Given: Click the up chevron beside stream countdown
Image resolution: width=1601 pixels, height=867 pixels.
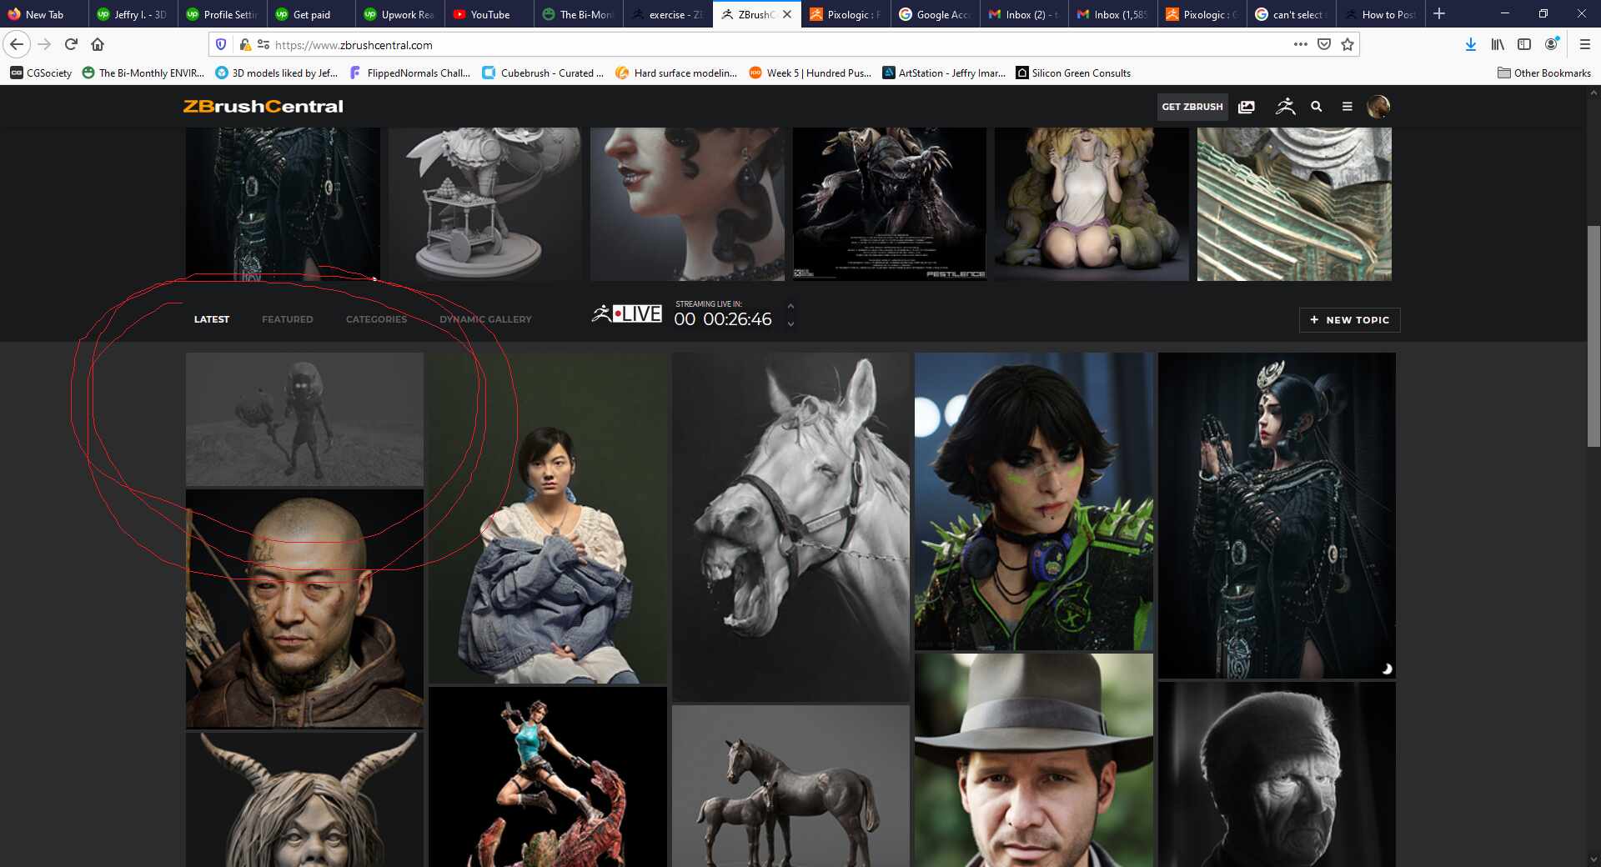Looking at the screenshot, I should pos(790,306).
